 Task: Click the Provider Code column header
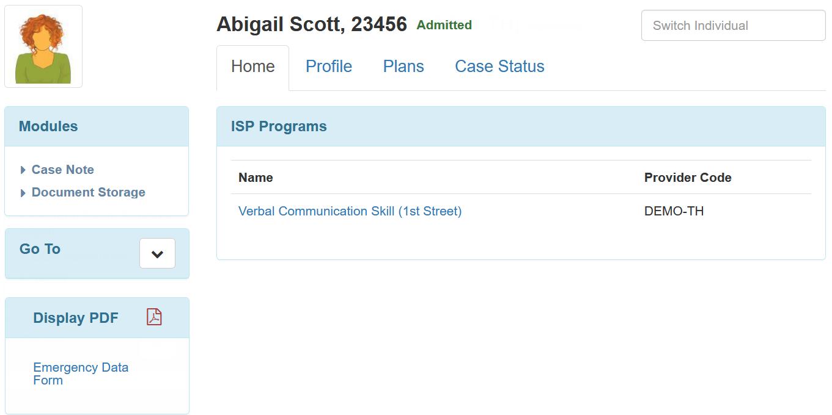688,178
